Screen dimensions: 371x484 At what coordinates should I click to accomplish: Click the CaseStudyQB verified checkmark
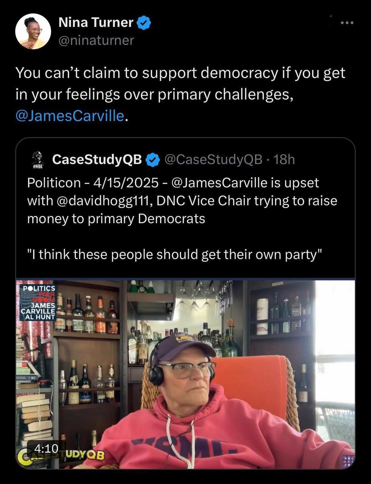click(153, 160)
